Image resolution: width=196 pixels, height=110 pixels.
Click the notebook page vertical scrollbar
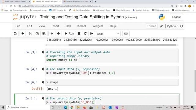coord(195,81)
